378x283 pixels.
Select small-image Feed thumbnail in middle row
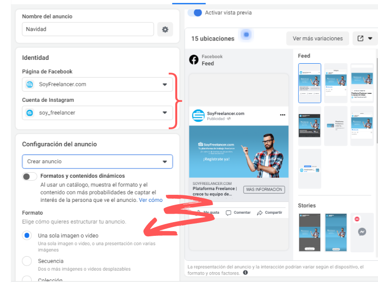click(336, 126)
